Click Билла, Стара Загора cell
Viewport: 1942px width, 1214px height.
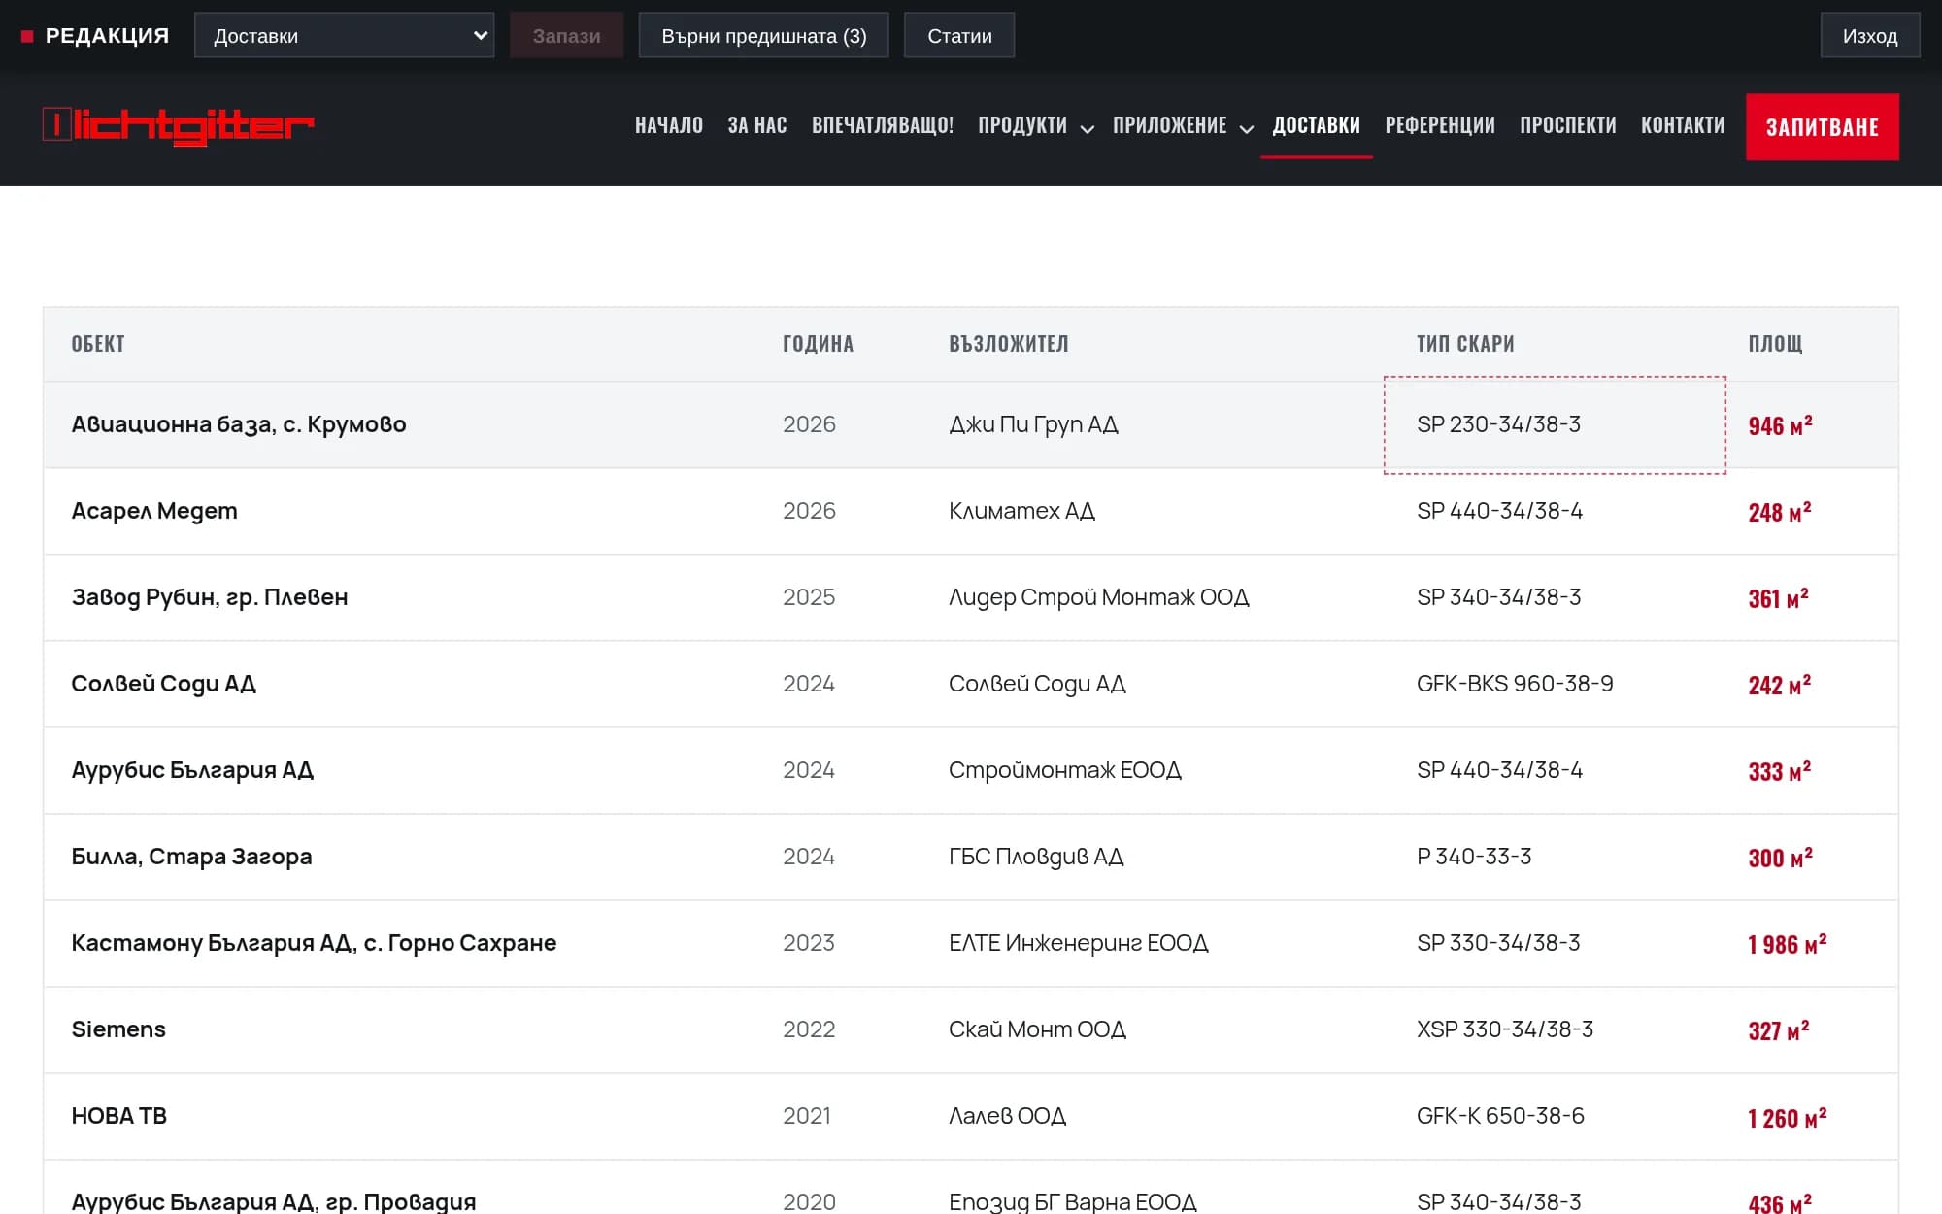[191, 857]
